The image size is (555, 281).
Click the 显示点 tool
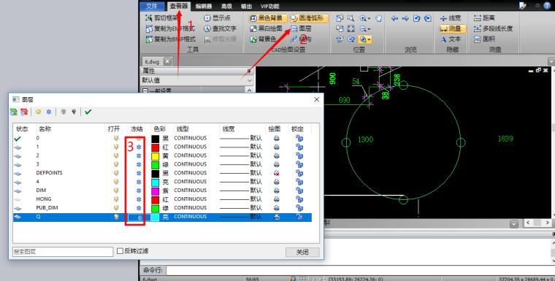[x=217, y=18]
